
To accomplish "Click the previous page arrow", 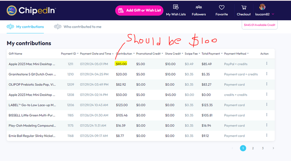I will [x=232, y=148].
